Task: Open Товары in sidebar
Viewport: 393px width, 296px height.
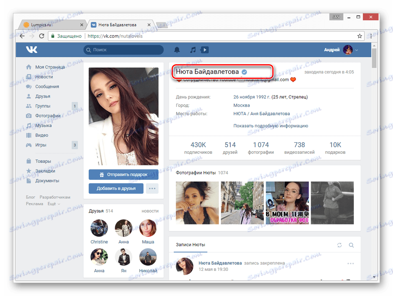Action: click(x=43, y=161)
